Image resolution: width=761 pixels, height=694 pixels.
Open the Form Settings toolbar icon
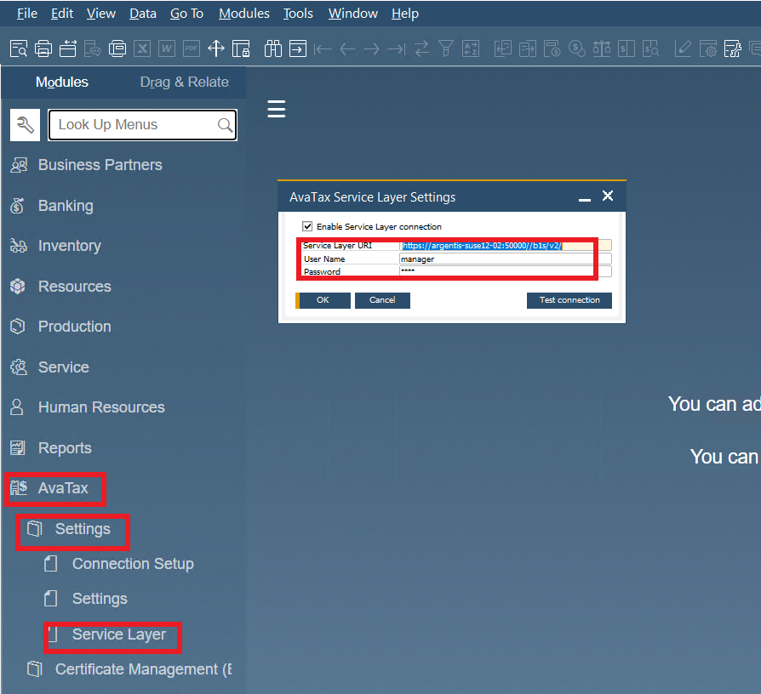[x=708, y=49]
